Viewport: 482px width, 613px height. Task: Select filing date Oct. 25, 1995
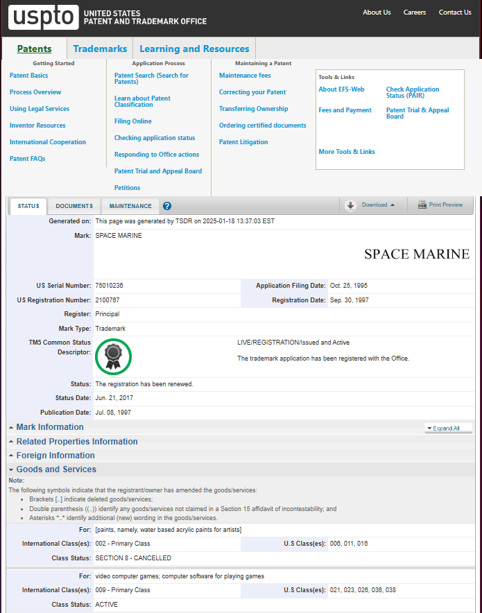(349, 286)
